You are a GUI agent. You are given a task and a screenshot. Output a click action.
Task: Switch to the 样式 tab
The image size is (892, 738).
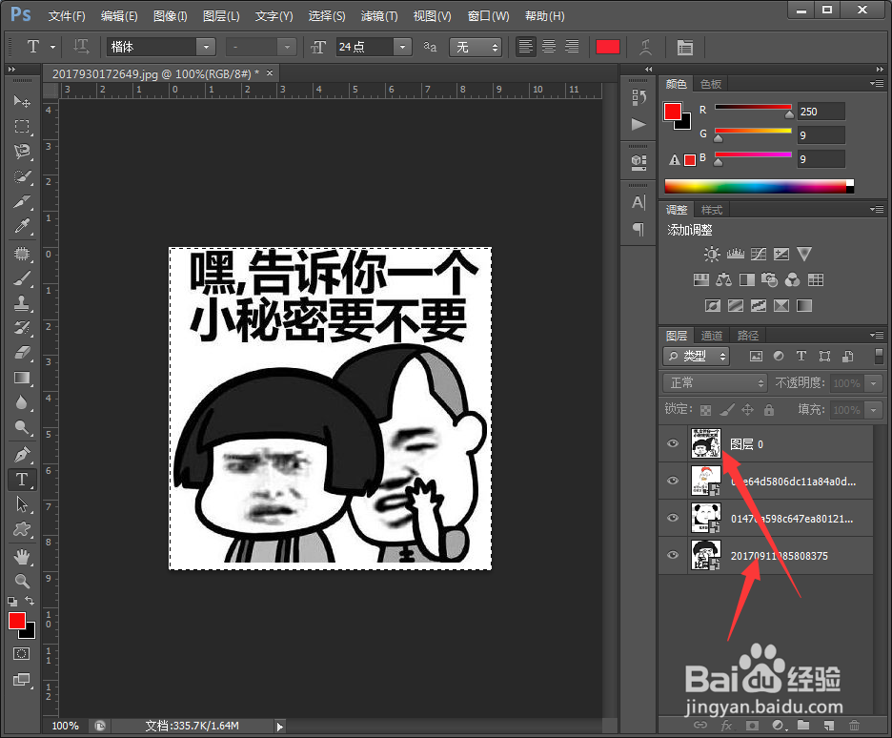pyautogui.click(x=711, y=210)
